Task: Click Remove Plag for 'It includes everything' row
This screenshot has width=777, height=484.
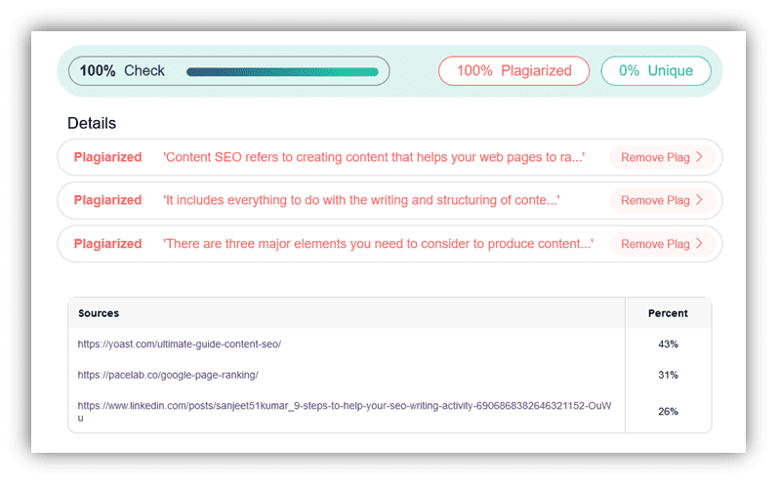Action: [x=663, y=201]
